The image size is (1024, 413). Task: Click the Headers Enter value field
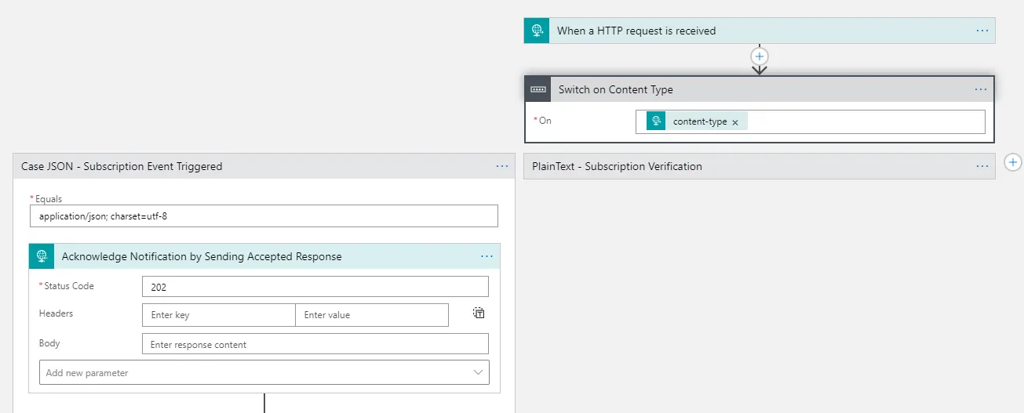[x=372, y=315]
